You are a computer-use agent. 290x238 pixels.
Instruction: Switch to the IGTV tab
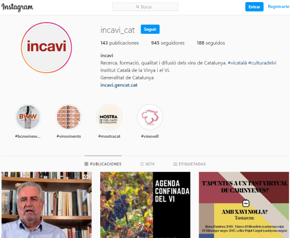click(x=148, y=164)
